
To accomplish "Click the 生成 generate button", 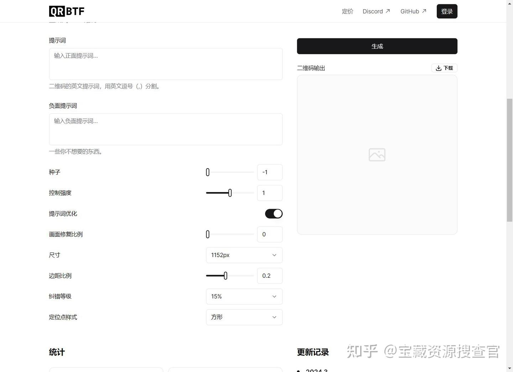I will click(x=377, y=46).
